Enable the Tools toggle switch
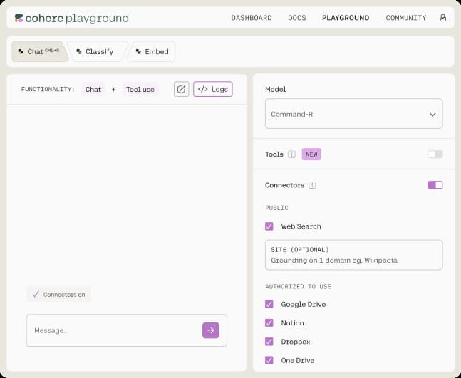The width and height of the screenshot is (461, 378). [x=435, y=154]
